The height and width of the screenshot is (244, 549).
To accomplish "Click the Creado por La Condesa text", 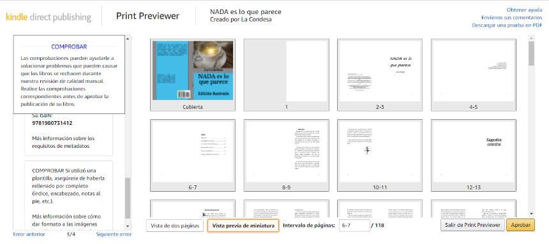I will 241,20.
